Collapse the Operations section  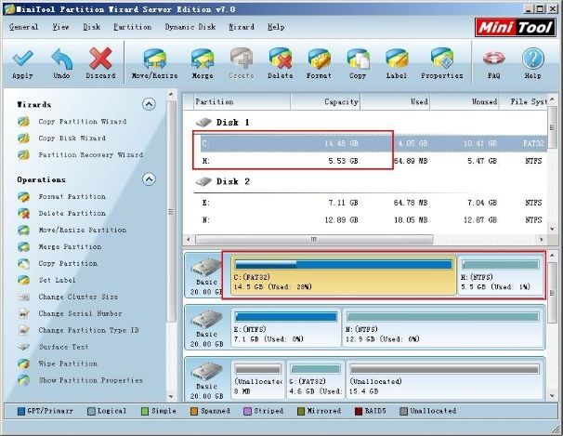[149, 179]
